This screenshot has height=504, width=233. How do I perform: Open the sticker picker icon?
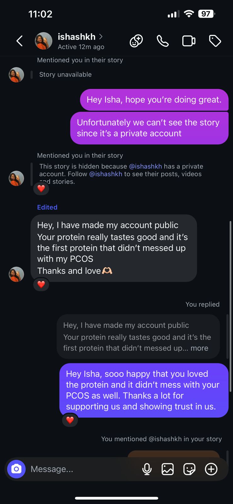pyautogui.click(x=189, y=469)
